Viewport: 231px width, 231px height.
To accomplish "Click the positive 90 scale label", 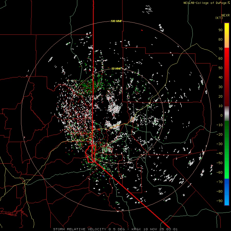I will [x=220, y=30].
